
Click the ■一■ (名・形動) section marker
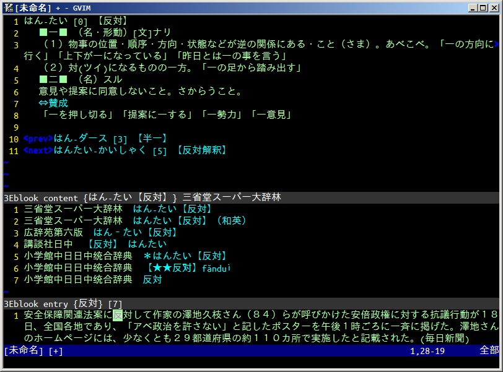tap(105, 33)
